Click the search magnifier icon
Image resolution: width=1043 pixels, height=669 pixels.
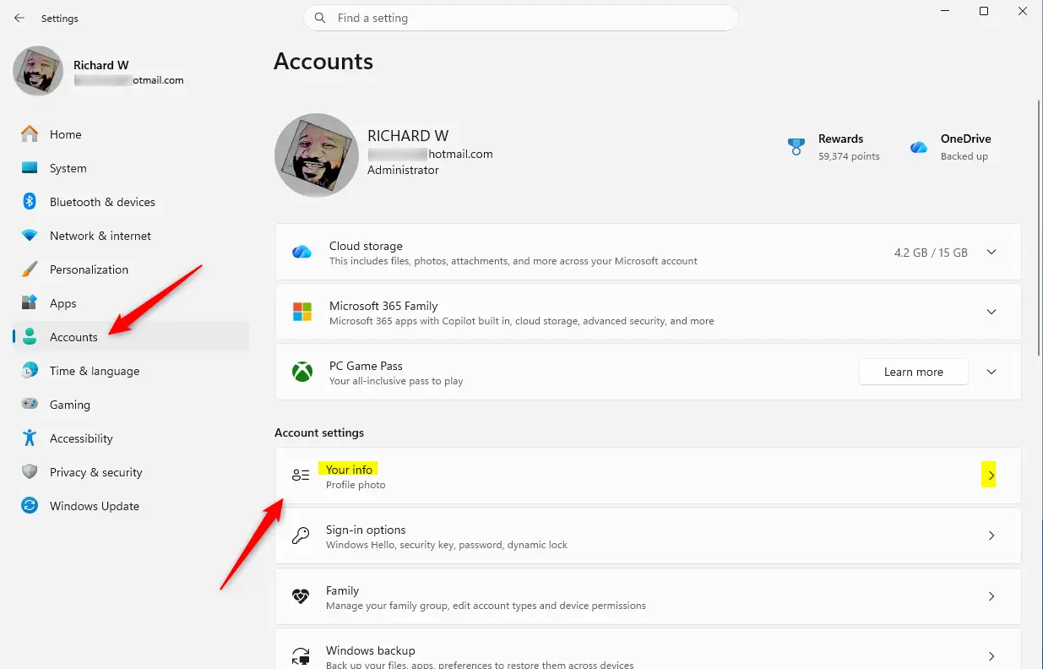tap(320, 18)
